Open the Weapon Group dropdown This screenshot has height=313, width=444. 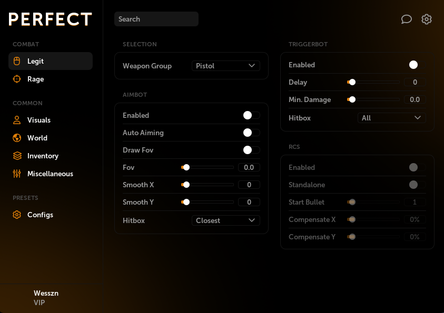(x=225, y=66)
